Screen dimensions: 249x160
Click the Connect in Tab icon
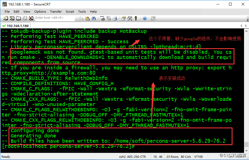pyautogui.click(x=18, y=18)
